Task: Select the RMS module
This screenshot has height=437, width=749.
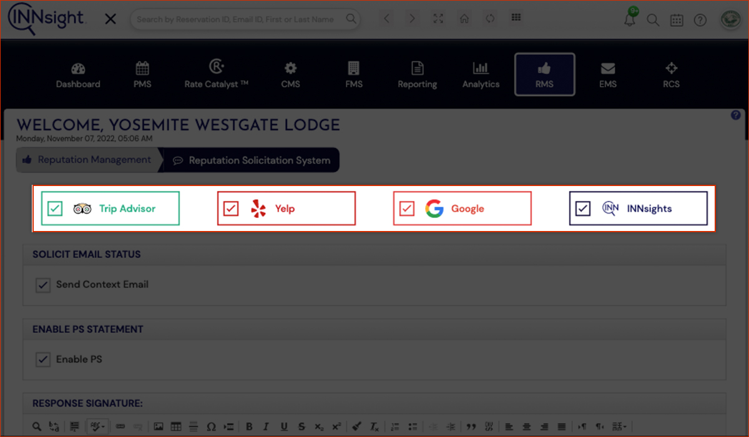Action: [x=544, y=75]
